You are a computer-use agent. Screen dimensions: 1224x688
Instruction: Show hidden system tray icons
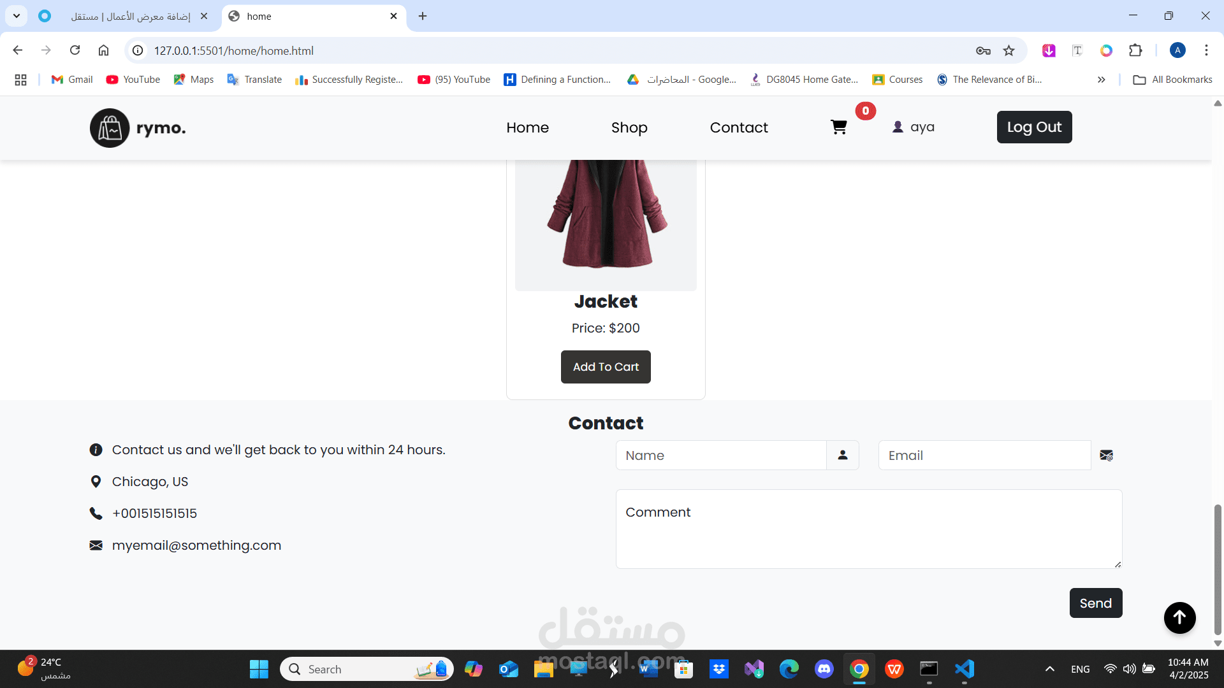coord(1049,669)
